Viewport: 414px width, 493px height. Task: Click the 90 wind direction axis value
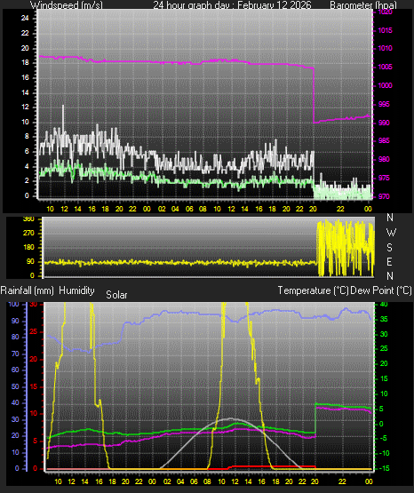30,261
